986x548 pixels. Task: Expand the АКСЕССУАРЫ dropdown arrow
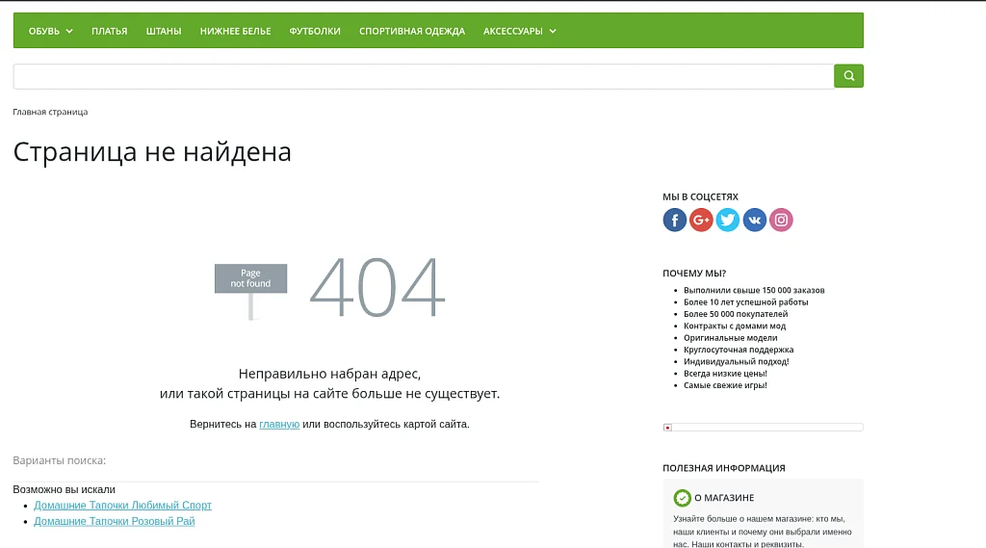click(553, 31)
